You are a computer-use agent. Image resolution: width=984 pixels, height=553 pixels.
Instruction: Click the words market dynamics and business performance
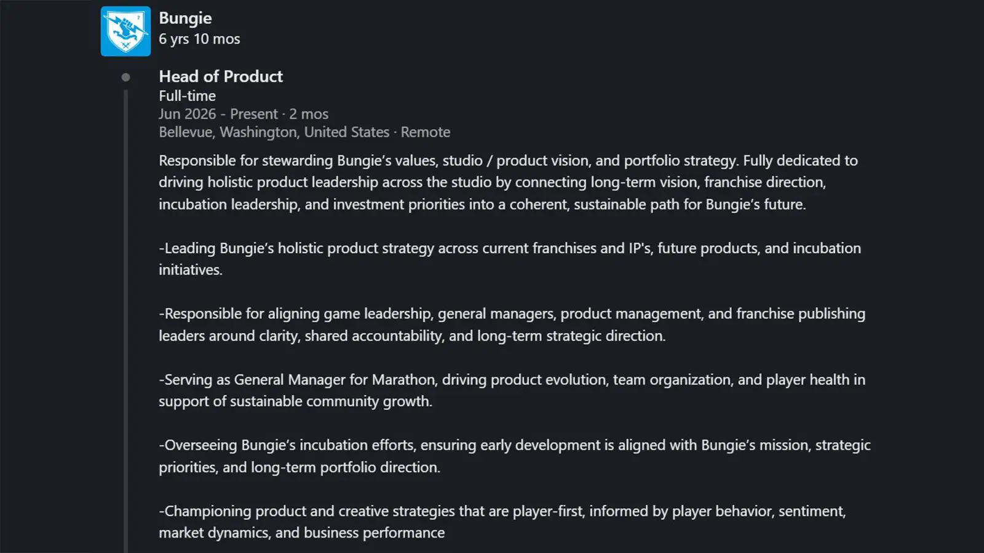(301, 533)
